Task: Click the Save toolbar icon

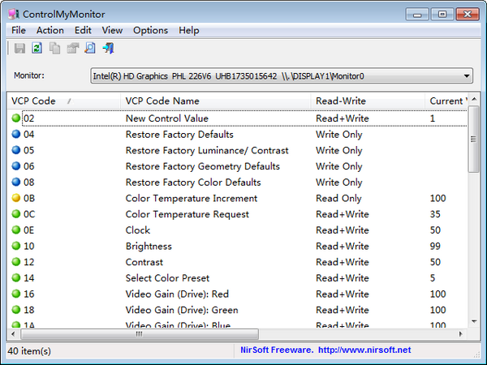Action: tap(19, 49)
